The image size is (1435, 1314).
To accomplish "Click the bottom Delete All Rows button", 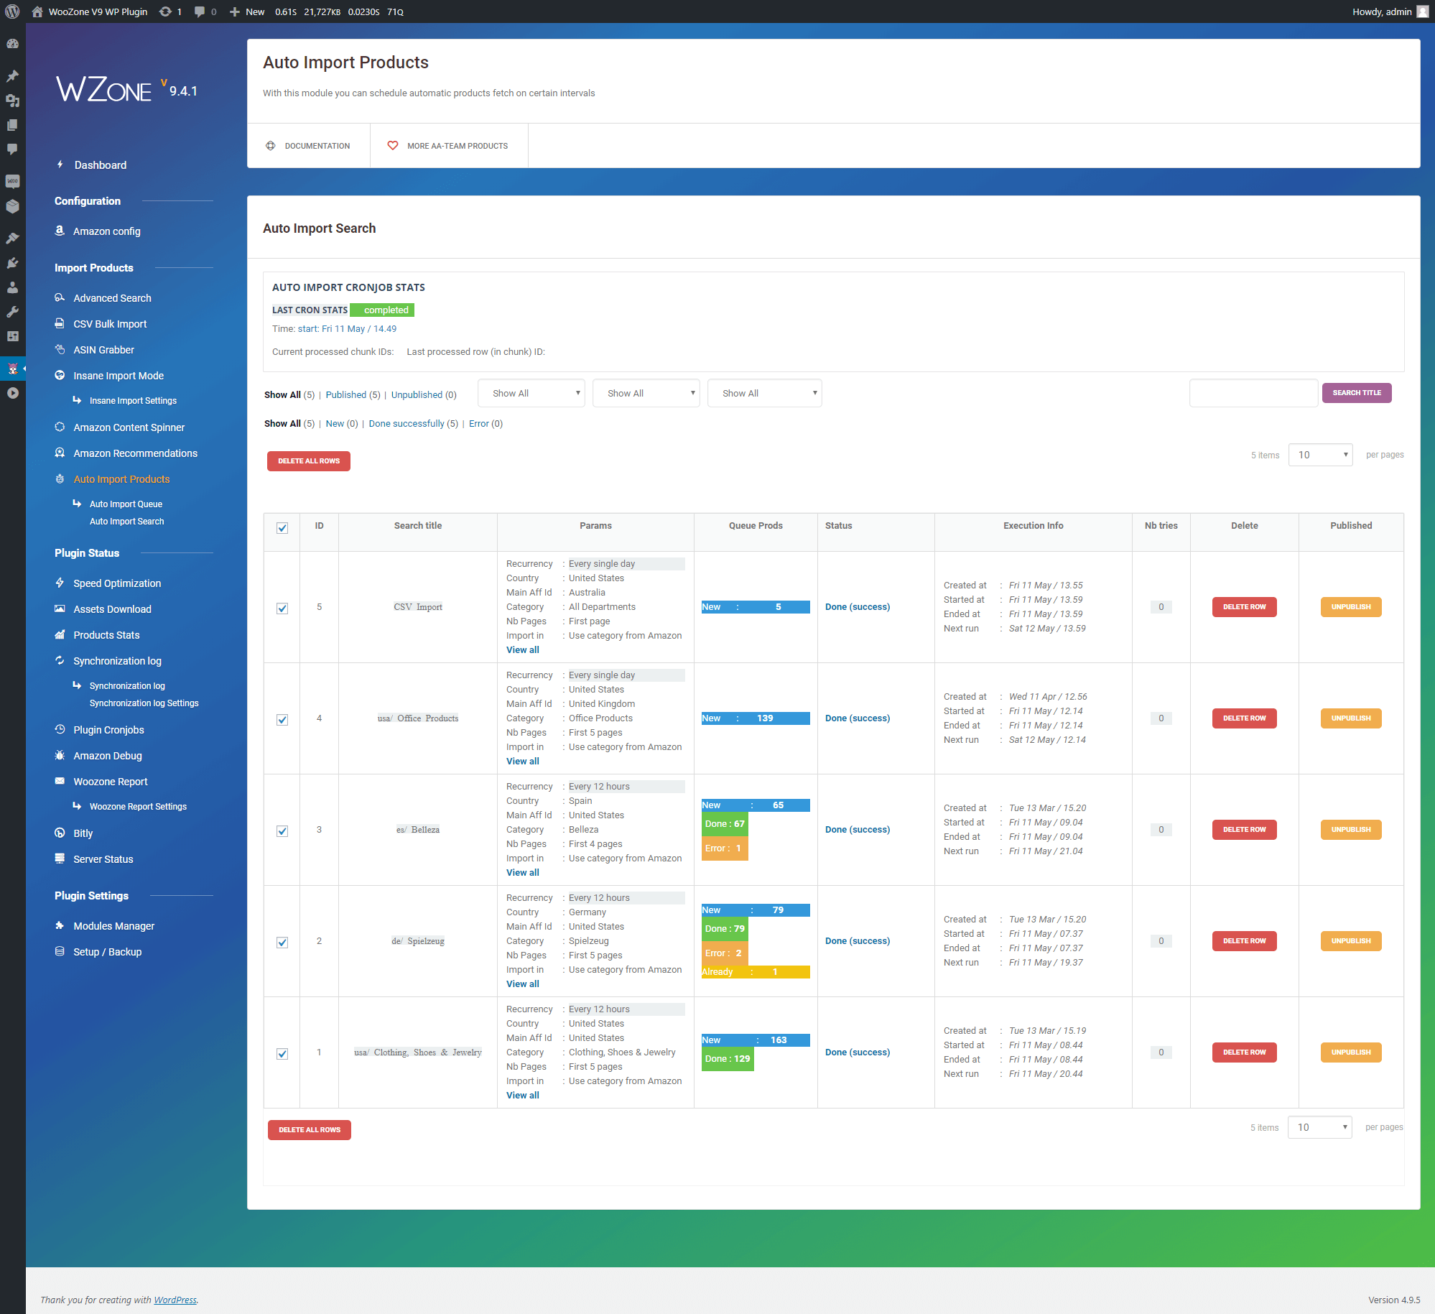I will coord(310,1130).
